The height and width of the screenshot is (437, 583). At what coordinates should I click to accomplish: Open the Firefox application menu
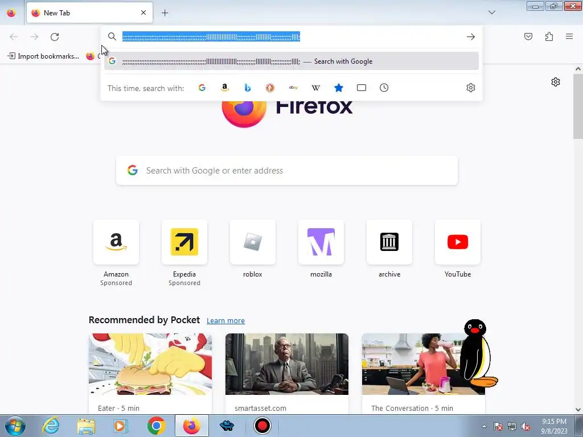coord(569,36)
